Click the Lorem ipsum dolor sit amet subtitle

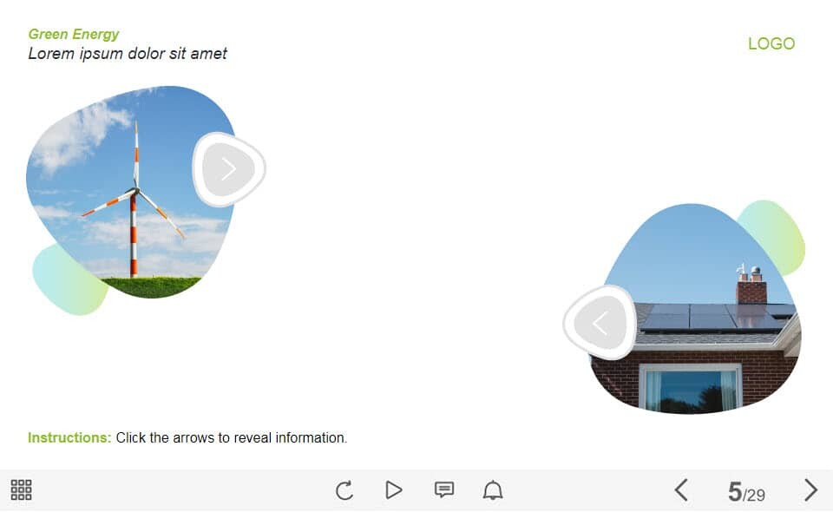[x=128, y=53]
